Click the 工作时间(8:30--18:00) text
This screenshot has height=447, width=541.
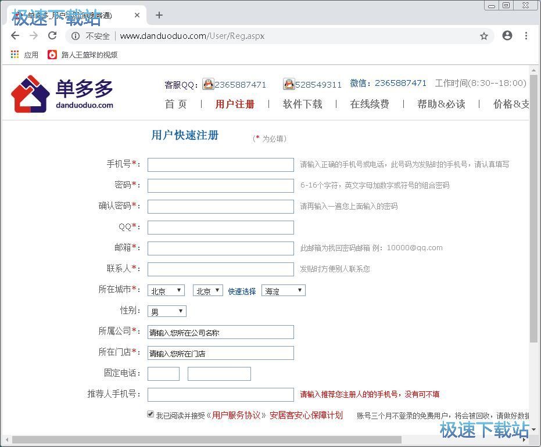click(481, 83)
